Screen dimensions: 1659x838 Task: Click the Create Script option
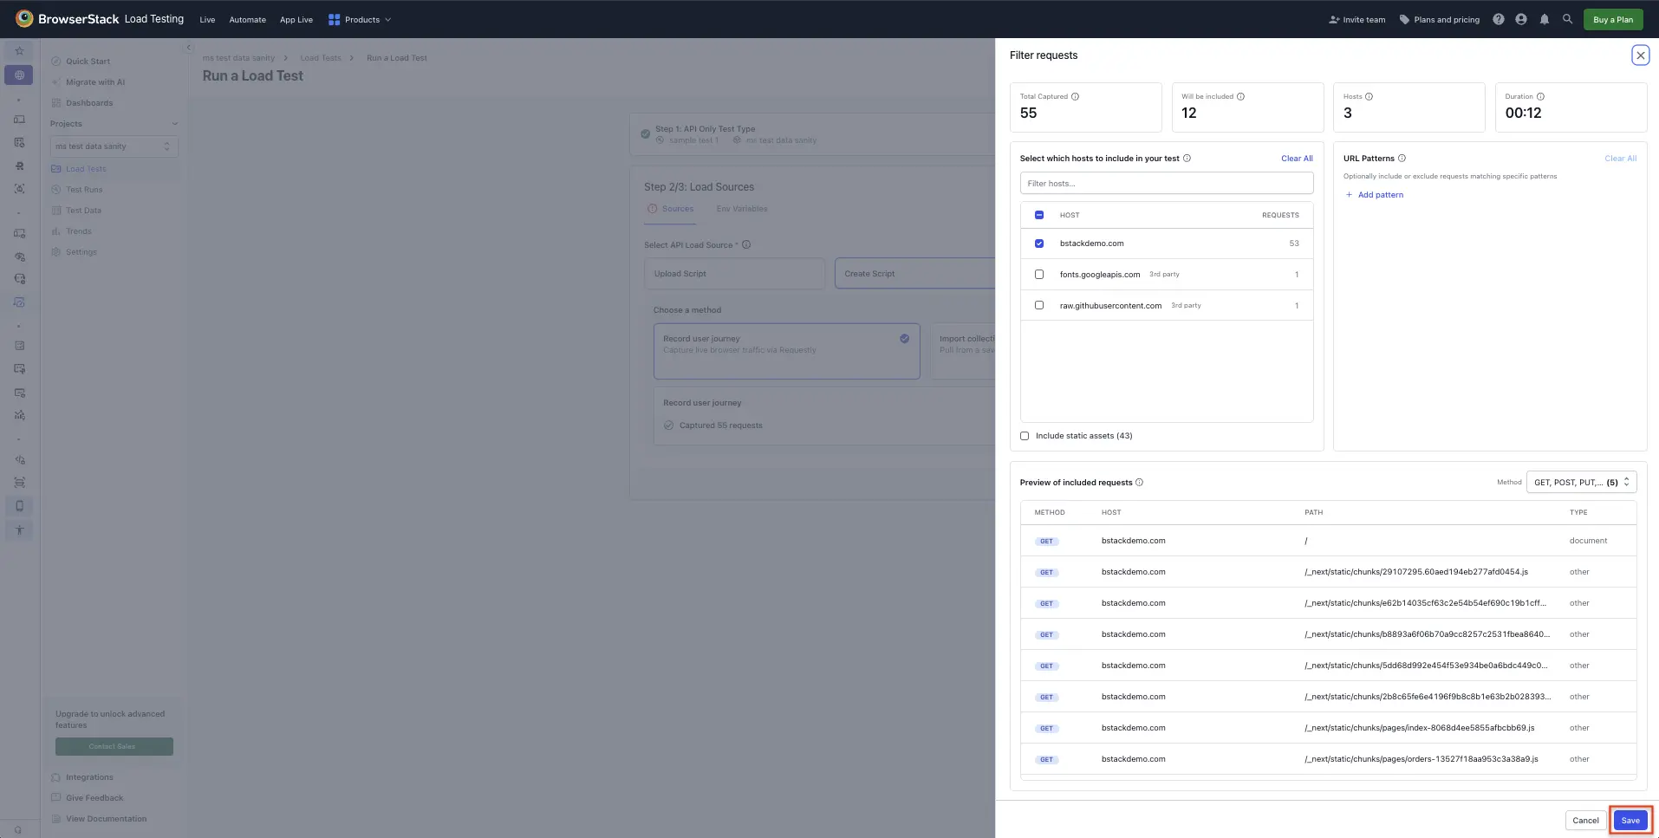click(x=914, y=274)
